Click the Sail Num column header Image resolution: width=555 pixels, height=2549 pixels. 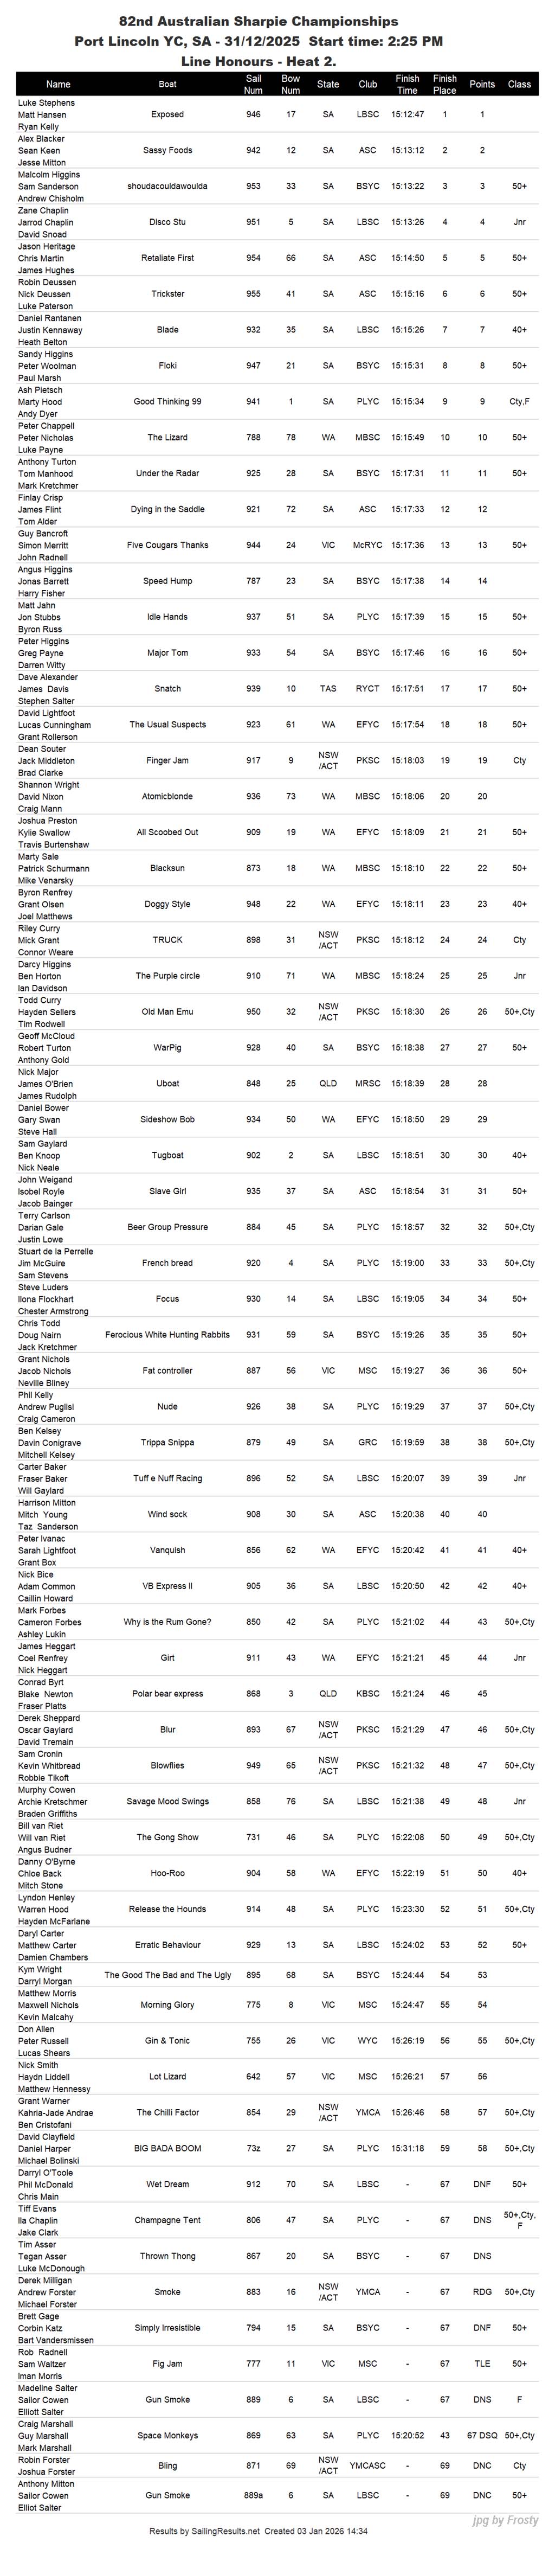[253, 84]
